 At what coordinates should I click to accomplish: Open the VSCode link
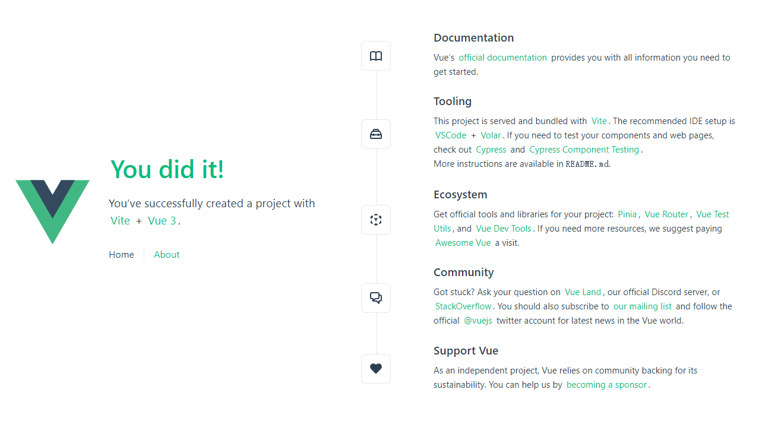tap(451, 135)
